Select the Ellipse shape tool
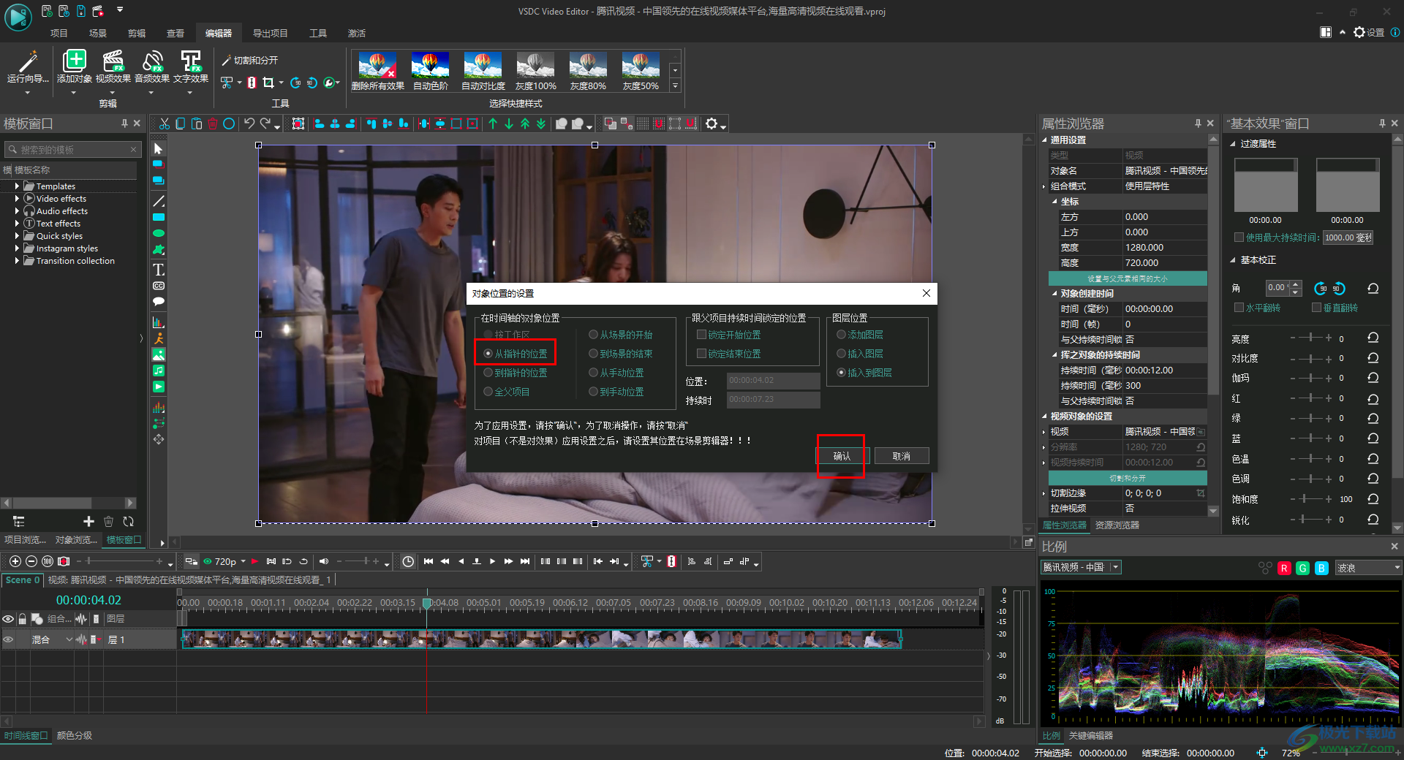Viewport: 1404px width, 760px height. (158, 233)
